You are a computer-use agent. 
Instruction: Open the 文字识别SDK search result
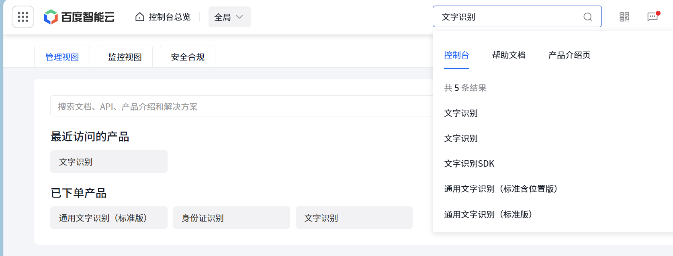coord(469,163)
